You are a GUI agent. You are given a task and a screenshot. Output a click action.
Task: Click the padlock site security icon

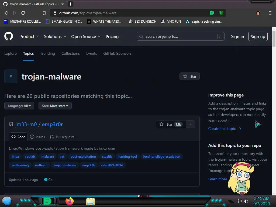point(55,13)
